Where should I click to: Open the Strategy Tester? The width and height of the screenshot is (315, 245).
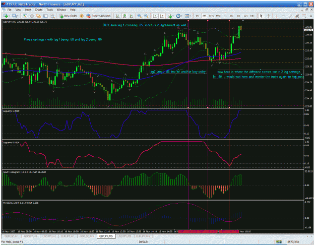click(x=52, y=16)
